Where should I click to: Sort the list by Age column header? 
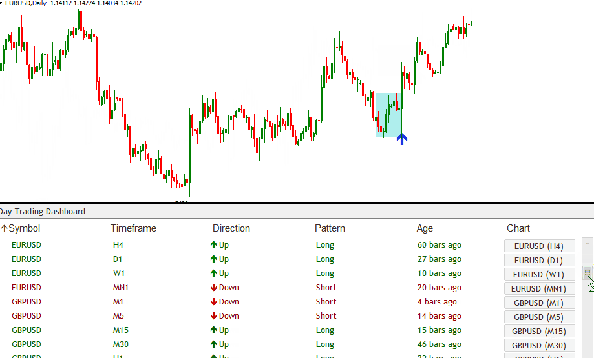pos(425,228)
